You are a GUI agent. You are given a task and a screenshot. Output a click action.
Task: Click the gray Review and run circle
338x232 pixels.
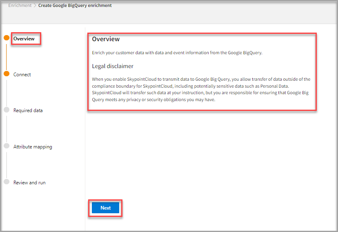tap(7, 181)
